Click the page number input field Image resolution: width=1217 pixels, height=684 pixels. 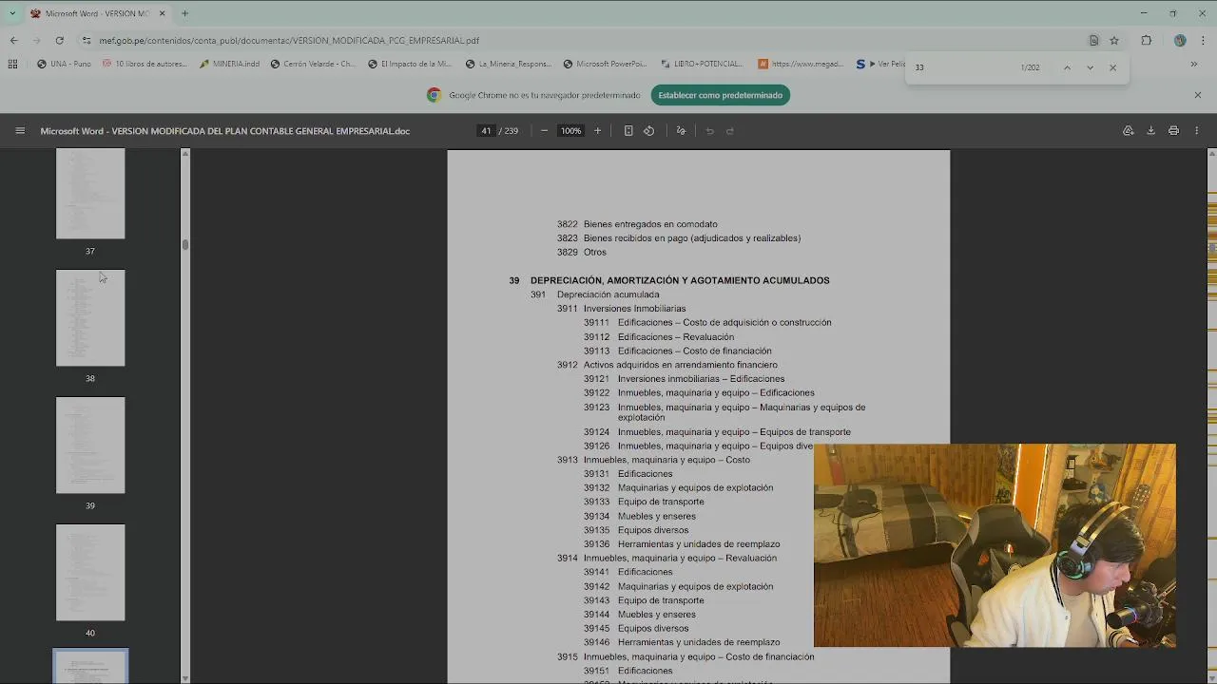[x=487, y=131]
